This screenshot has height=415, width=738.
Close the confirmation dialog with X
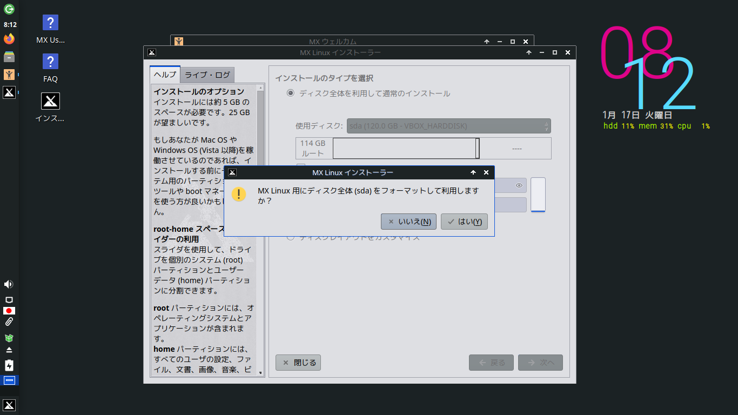pos(486,172)
